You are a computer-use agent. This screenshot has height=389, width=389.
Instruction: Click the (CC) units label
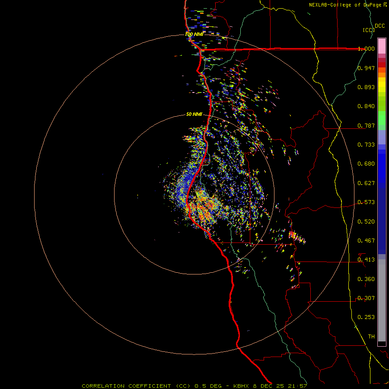[x=368, y=30]
